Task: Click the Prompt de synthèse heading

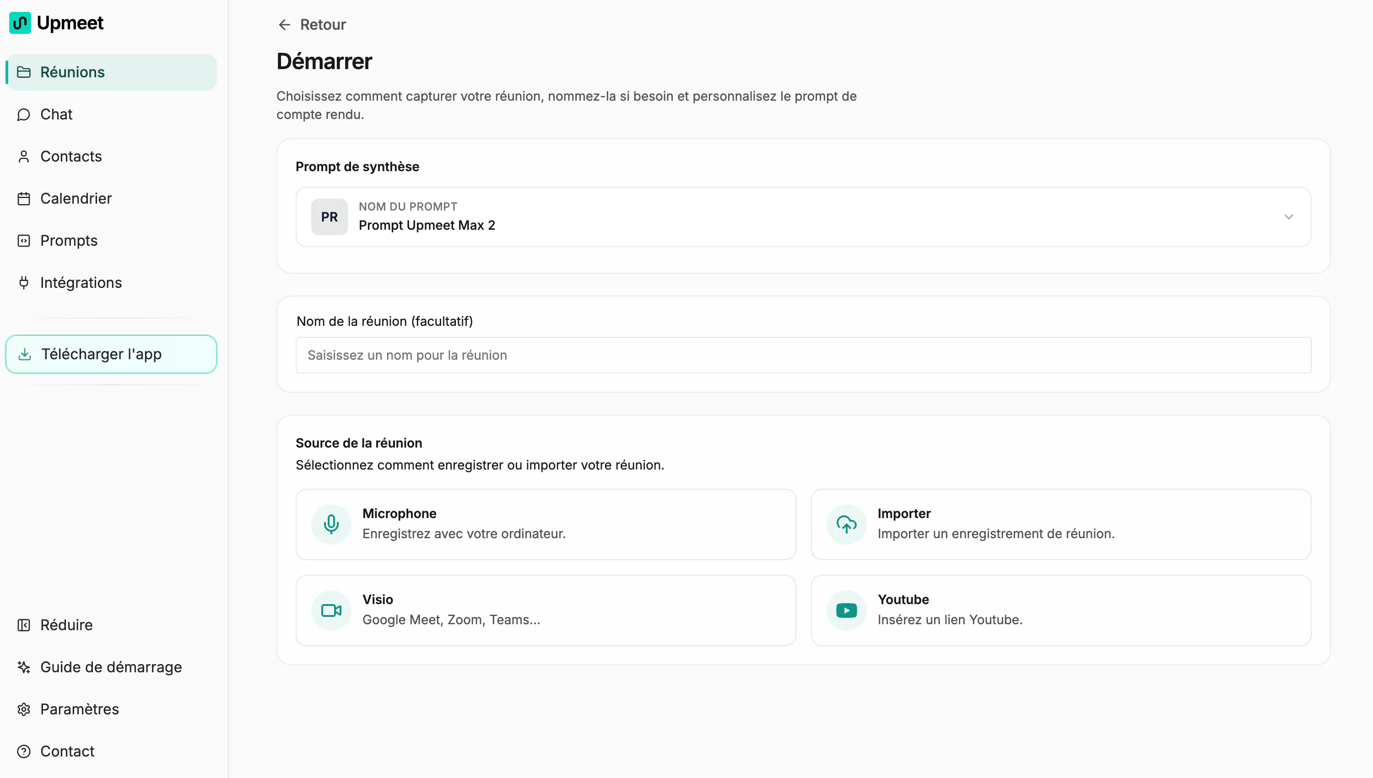Action: (357, 167)
